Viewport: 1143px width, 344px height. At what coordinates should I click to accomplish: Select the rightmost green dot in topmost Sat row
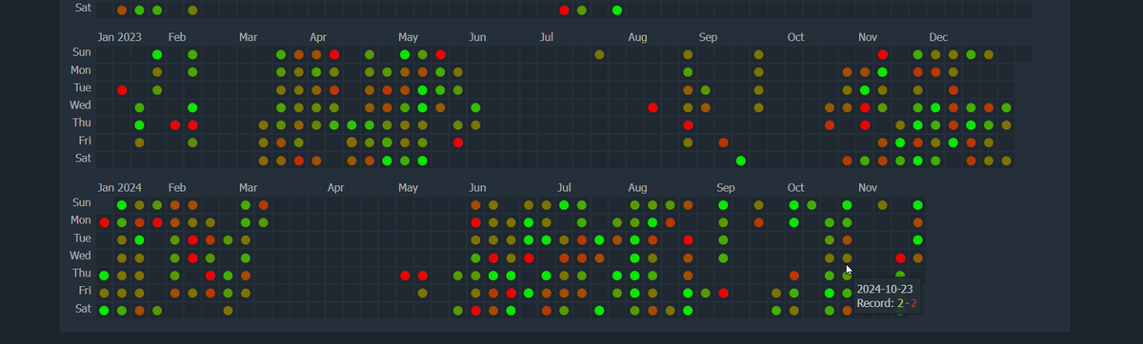click(617, 10)
